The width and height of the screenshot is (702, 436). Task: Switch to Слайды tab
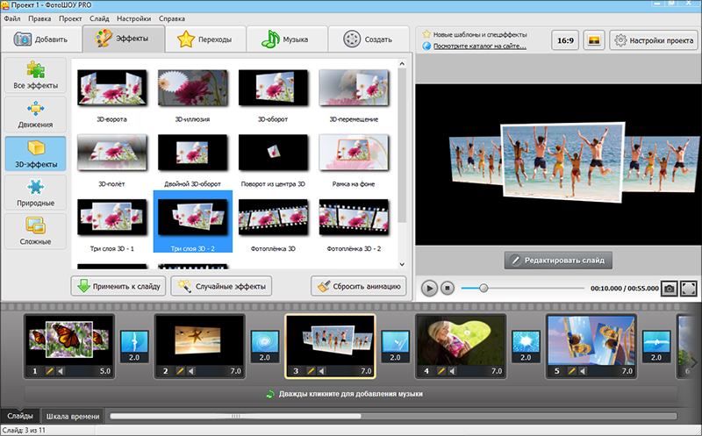(x=20, y=416)
